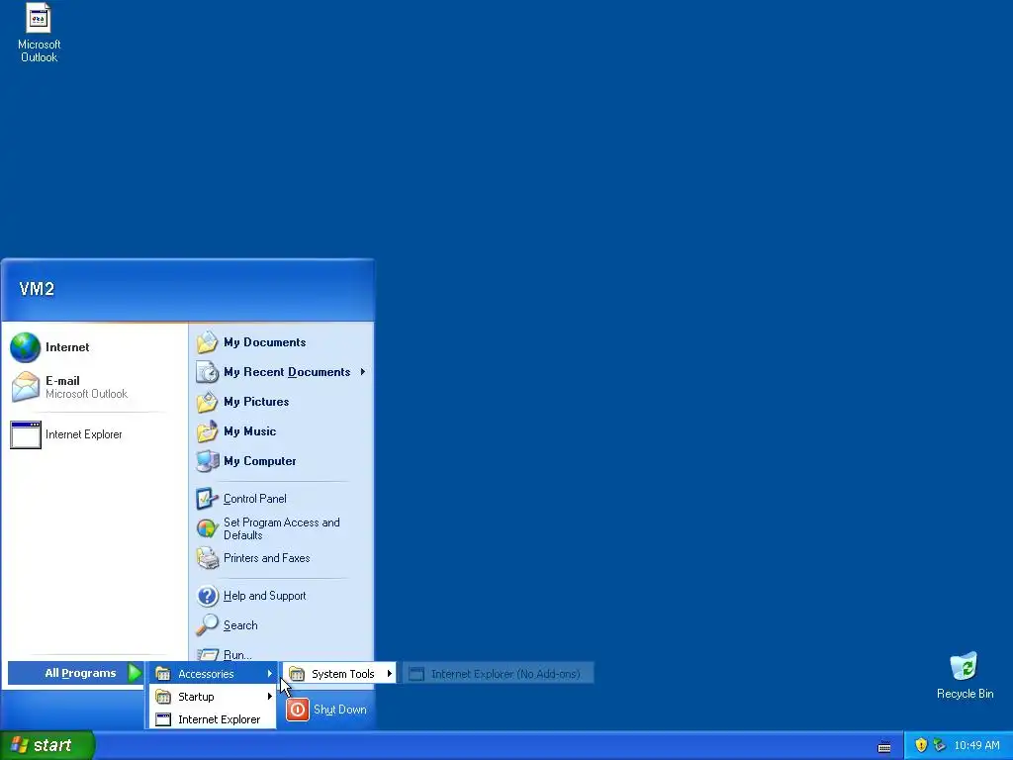Screen dimensions: 1013x760
Task: Click the My Pictures label
Action: (x=256, y=402)
